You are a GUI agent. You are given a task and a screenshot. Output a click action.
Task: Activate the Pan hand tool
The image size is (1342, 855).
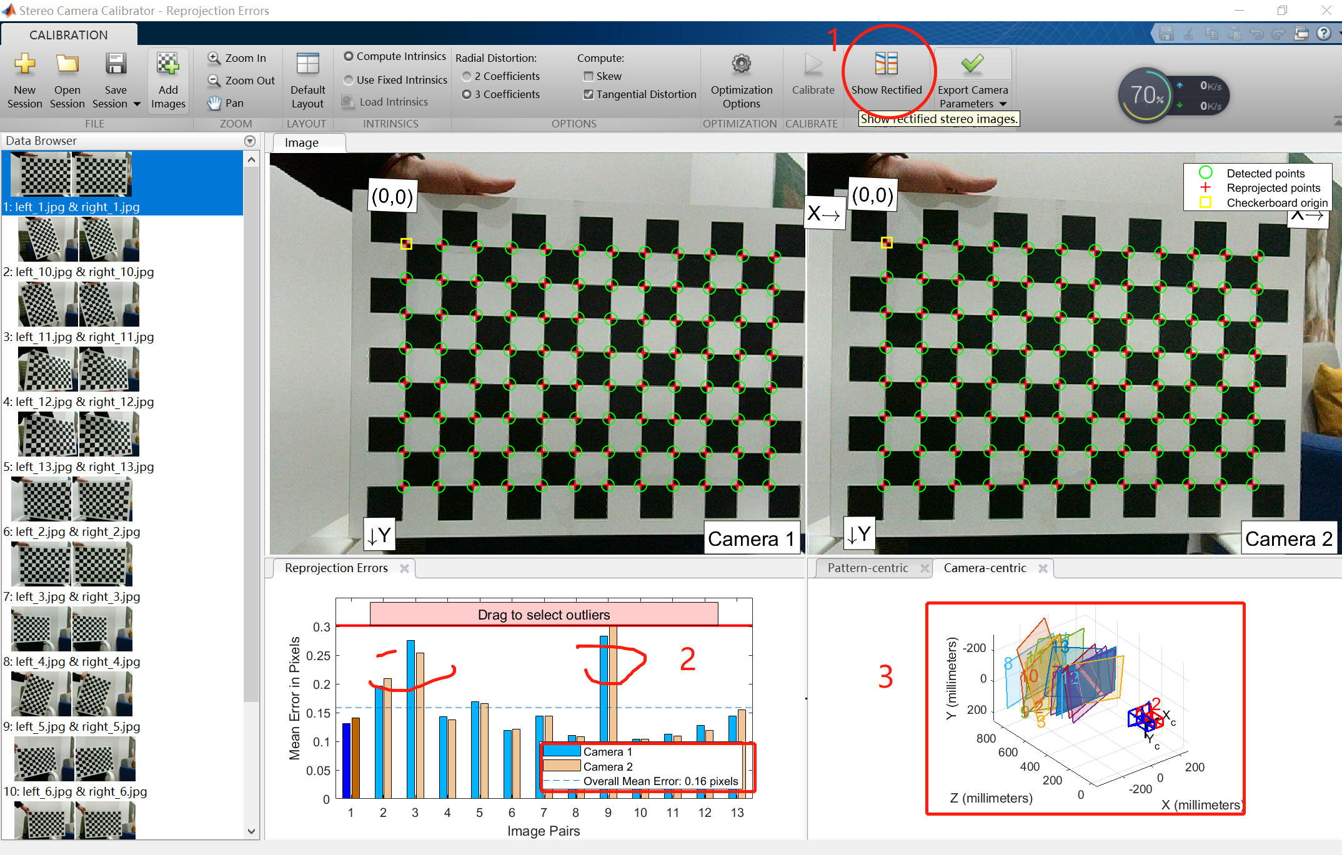pyautogui.click(x=226, y=103)
